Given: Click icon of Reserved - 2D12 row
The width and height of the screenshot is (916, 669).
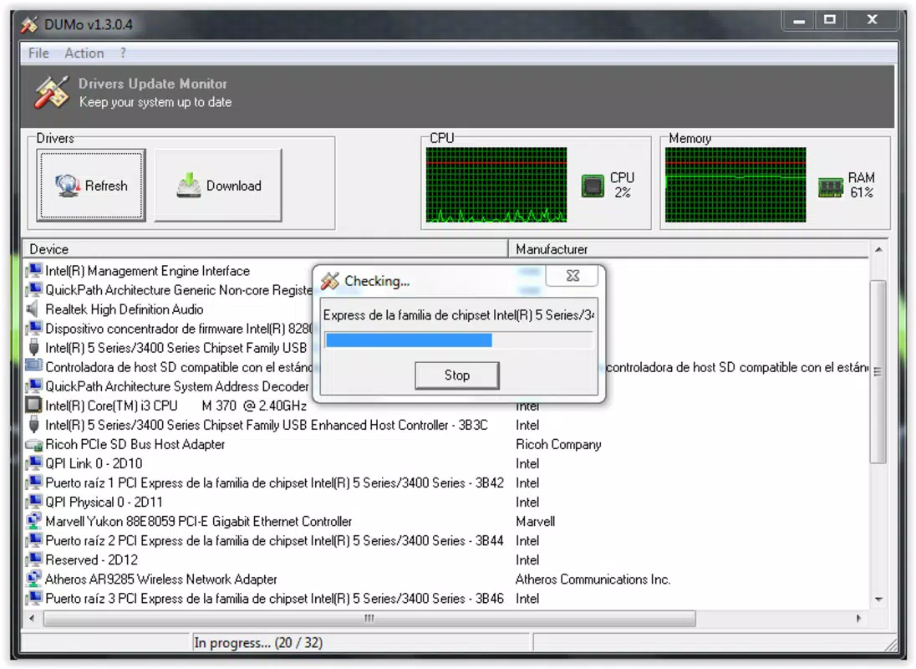Looking at the screenshot, I should coord(34,559).
